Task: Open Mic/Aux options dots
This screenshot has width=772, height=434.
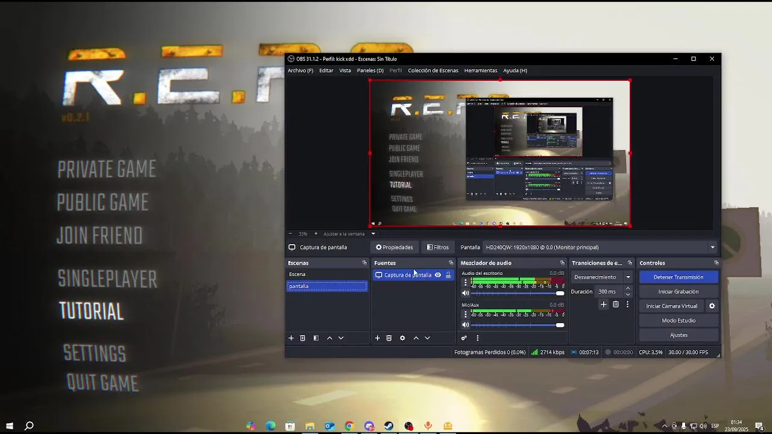Action: click(x=465, y=314)
